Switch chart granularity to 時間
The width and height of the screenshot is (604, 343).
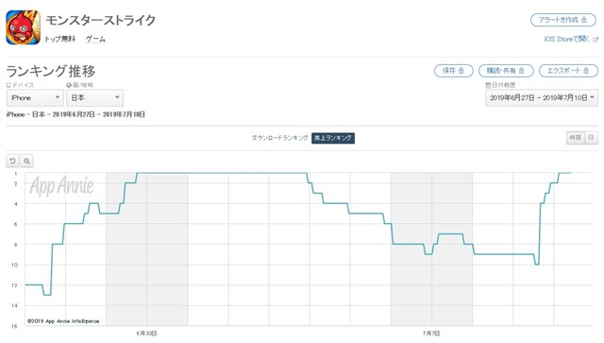point(576,138)
